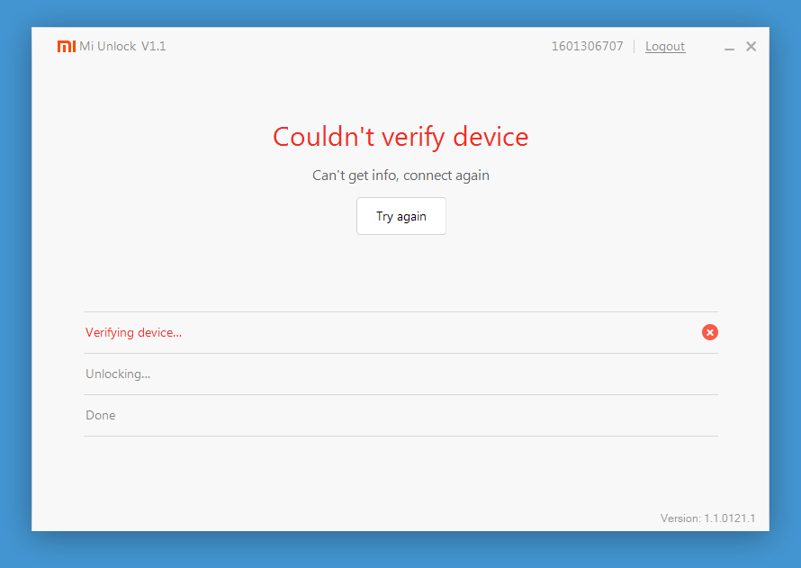Click the 'Unlocking...' step text
Viewport: 801px width, 568px height.
click(118, 374)
